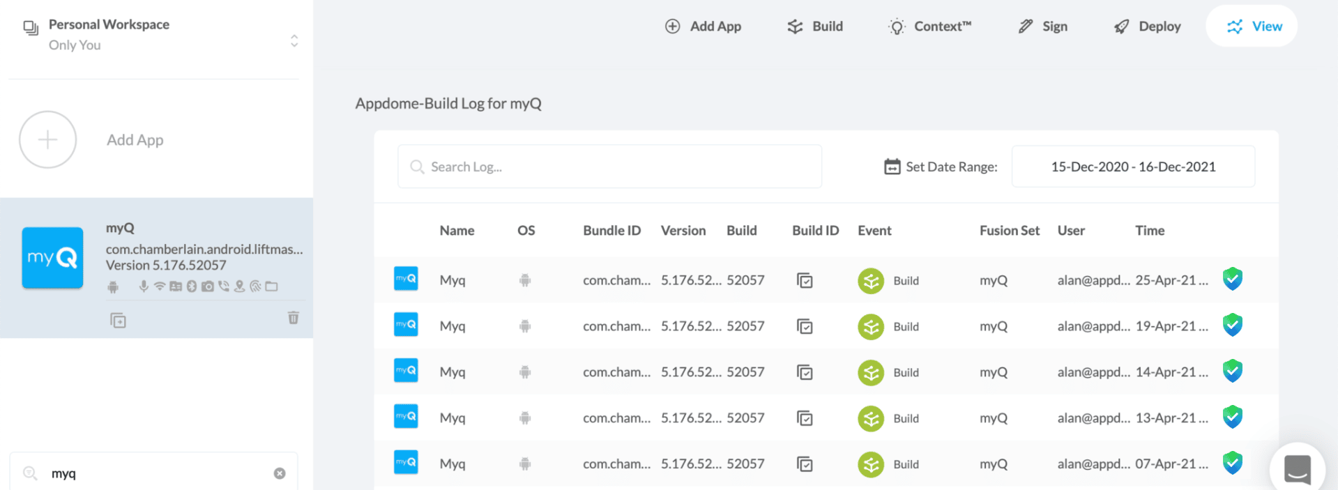Clear the myq app search field

[280, 473]
